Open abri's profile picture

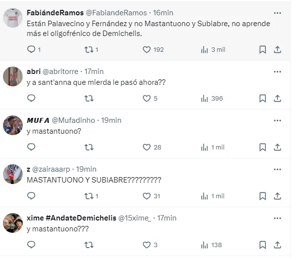[13, 76]
